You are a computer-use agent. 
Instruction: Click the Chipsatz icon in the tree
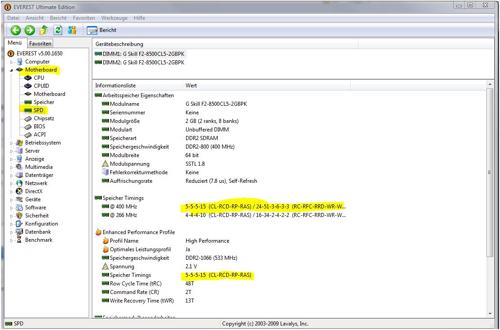(28, 118)
